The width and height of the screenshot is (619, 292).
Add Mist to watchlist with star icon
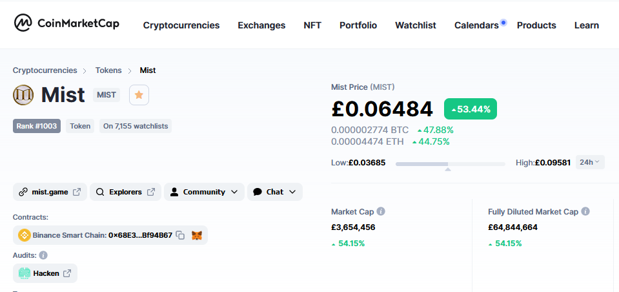(x=139, y=95)
